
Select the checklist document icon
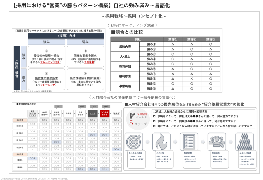189,142
